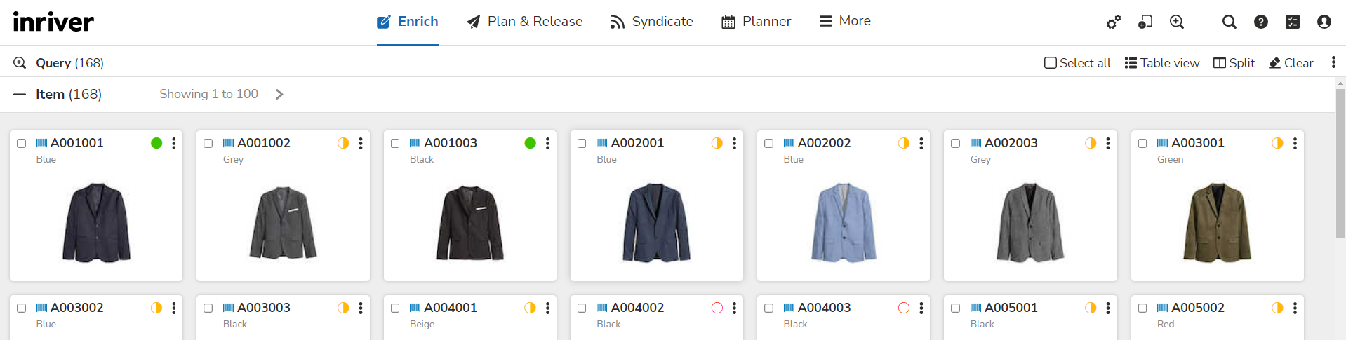
Task: Open item A001001 title link
Action: pyautogui.click(x=76, y=143)
